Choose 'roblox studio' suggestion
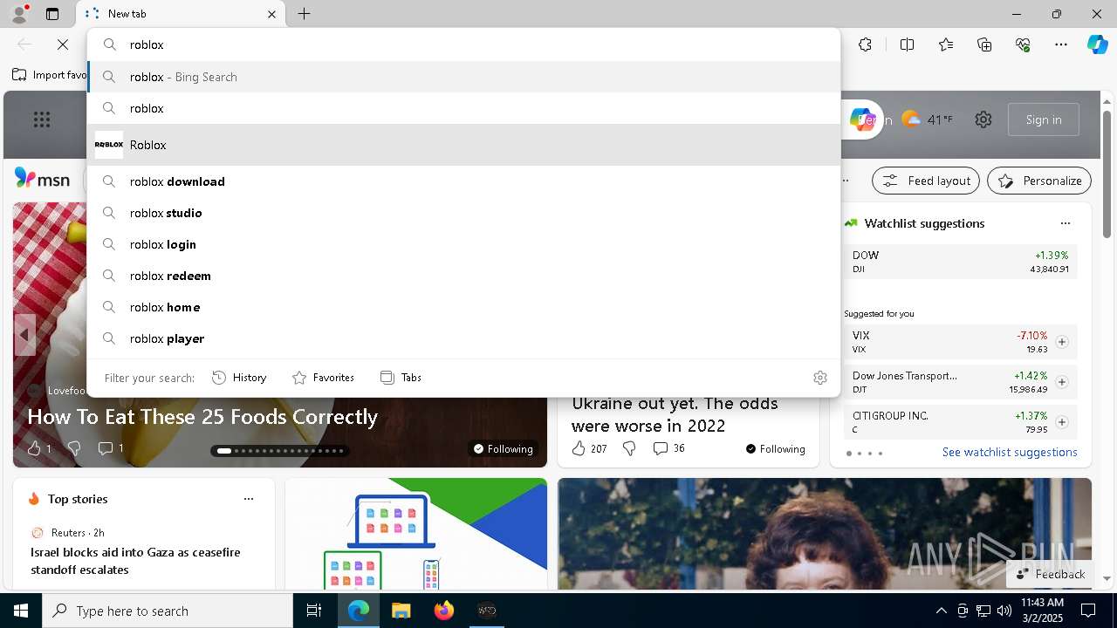Screen dimensions: 1117x628 click(x=463, y=213)
